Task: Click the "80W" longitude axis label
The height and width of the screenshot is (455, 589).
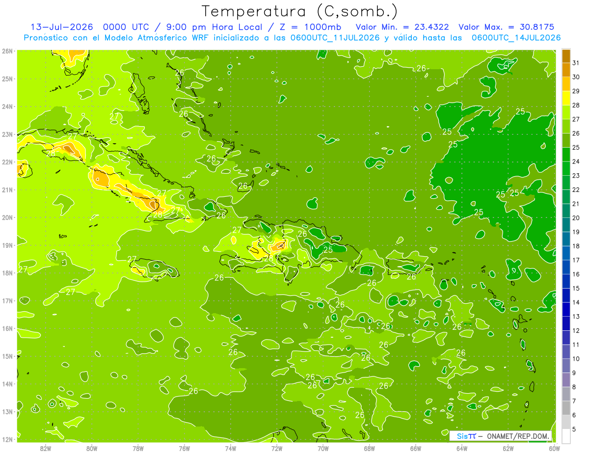Action: click(92, 448)
